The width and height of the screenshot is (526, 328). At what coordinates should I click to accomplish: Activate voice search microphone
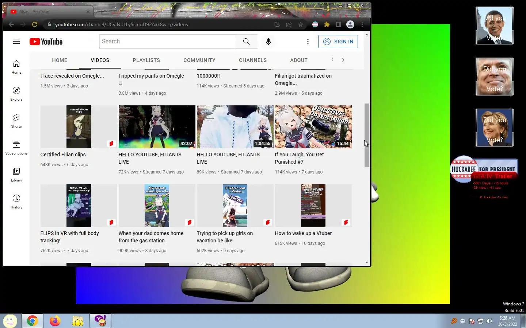268,42
